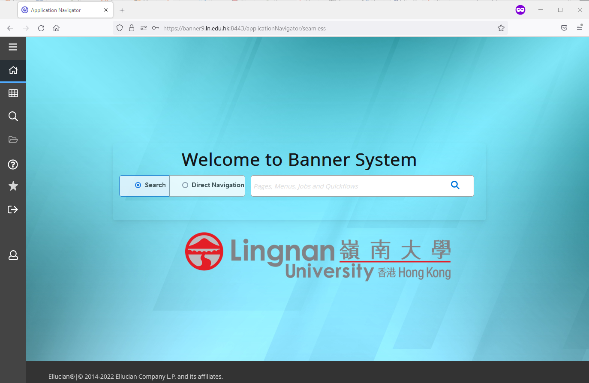Open the Save to Pocket icon
The image size is (589, 383).
click(x=564, y=28)
